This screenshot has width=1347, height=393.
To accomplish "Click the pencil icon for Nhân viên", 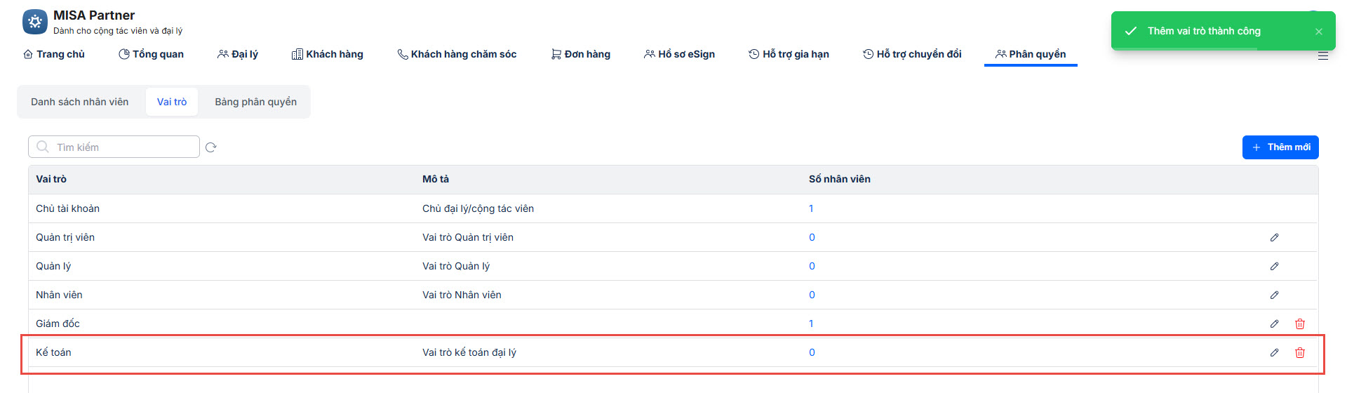I will 1274,295.
